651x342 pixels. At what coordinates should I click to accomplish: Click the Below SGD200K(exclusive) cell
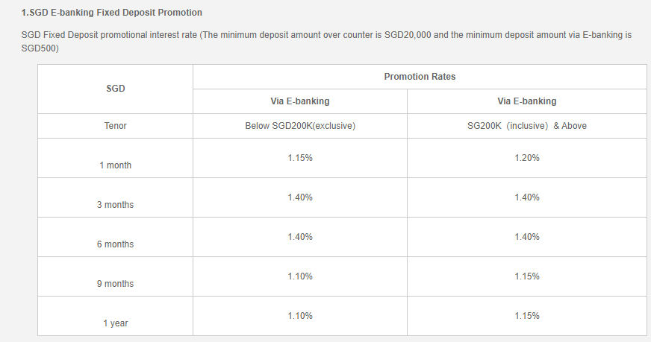300,126
